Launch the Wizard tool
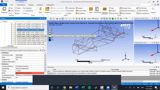This screenshot has height=90, width=160. click(x=112, y=11)
